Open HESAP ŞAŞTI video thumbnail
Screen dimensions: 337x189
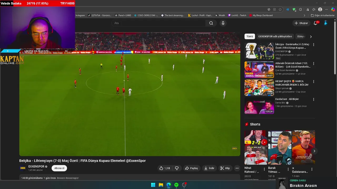(x=259, y=88)
